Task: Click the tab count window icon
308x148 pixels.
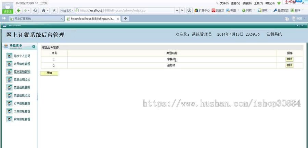Action: 287,19
